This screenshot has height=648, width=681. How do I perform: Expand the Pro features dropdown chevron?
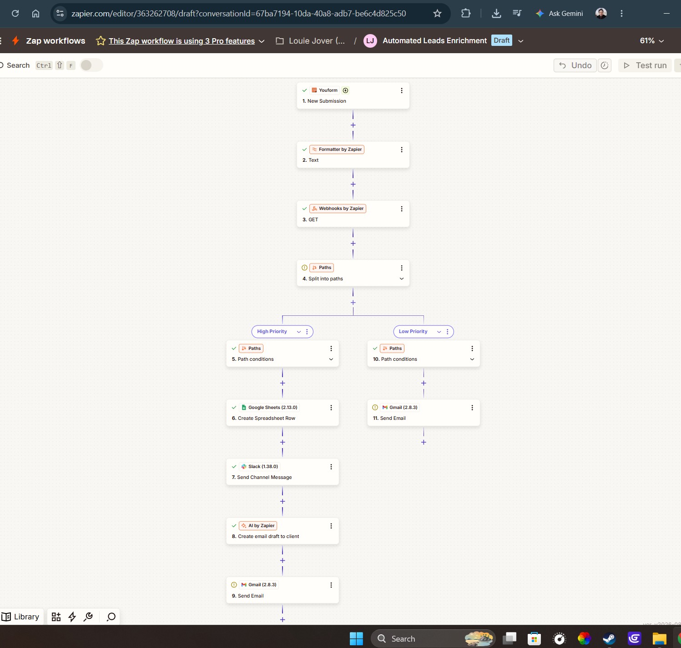coord(262,41)
